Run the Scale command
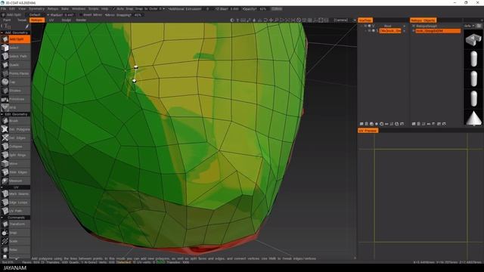484x272 pixels. (15, 241)
